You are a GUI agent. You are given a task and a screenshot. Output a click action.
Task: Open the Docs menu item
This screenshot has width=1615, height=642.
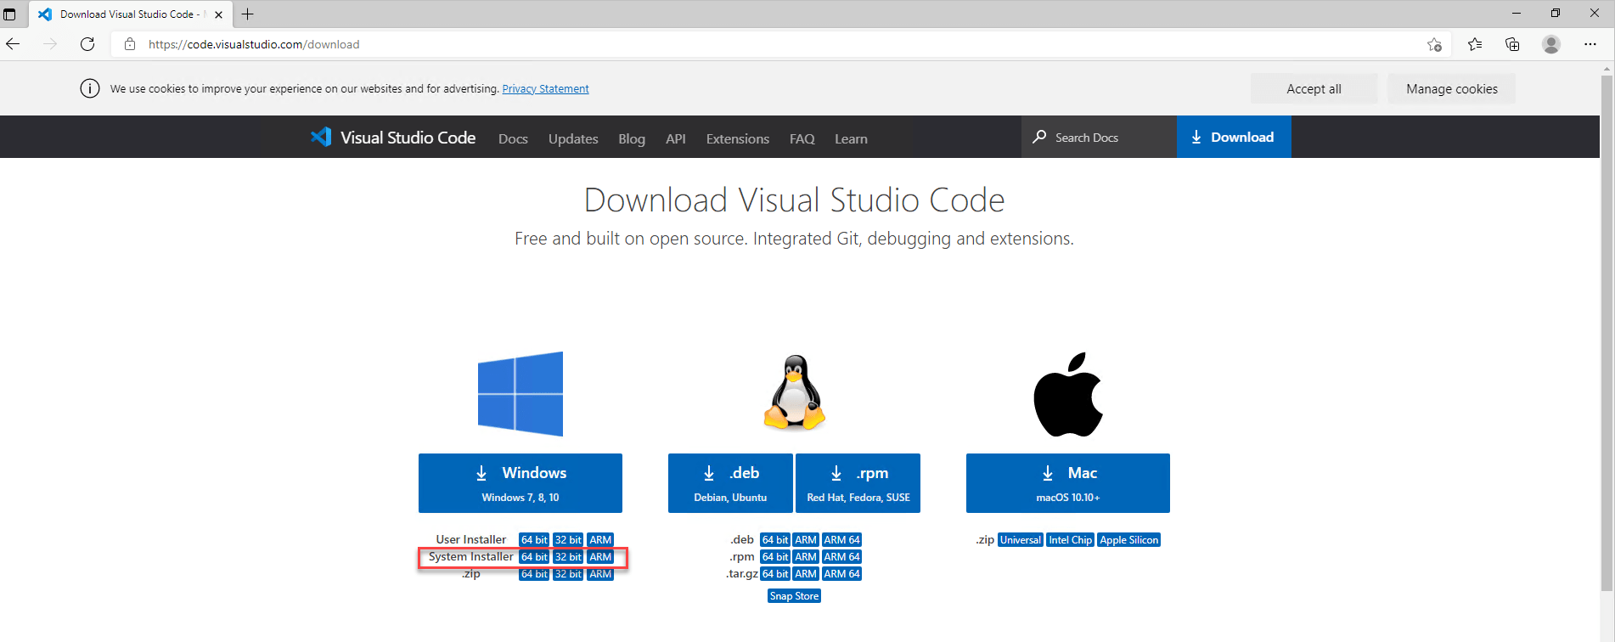click(x=513, y=138)
